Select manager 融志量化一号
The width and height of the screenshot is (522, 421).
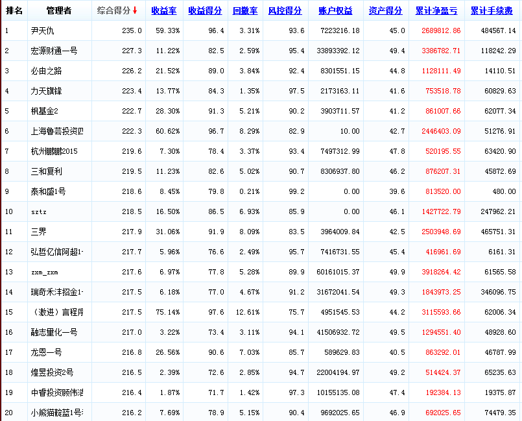(54, 332)
